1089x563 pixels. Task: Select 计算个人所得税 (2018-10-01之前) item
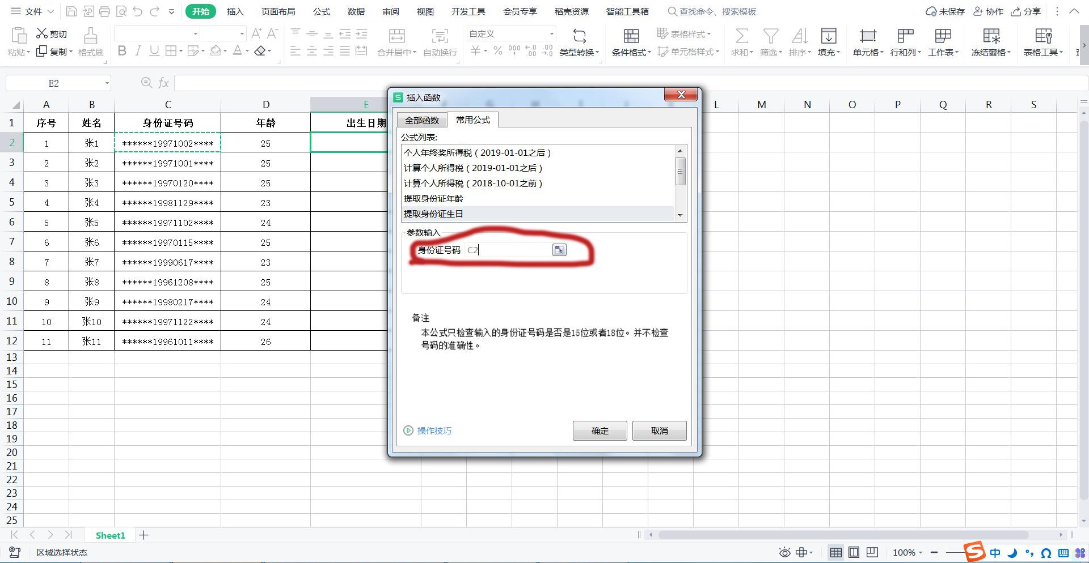[537, 184]
